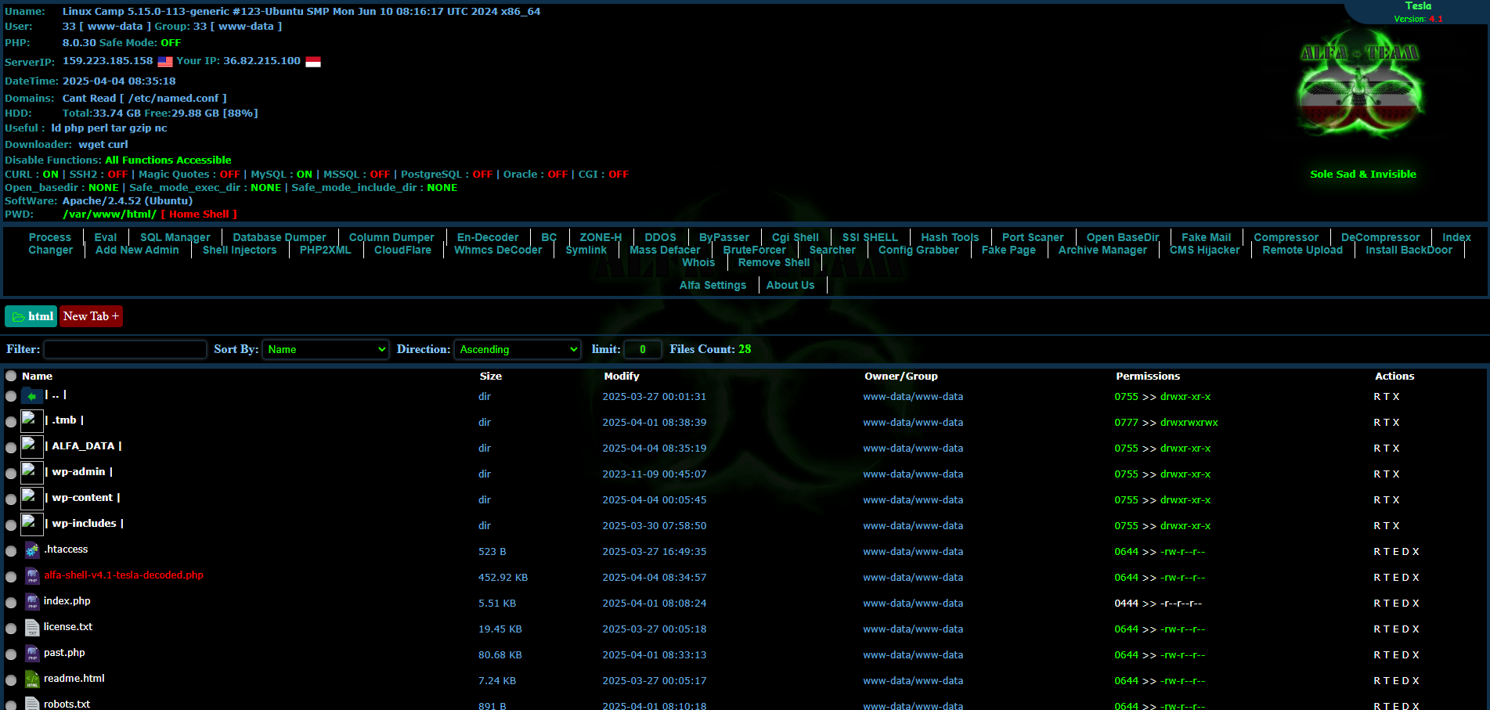
Task: Tick the checkbox for wp-admin folder
Action: (11, 474)
